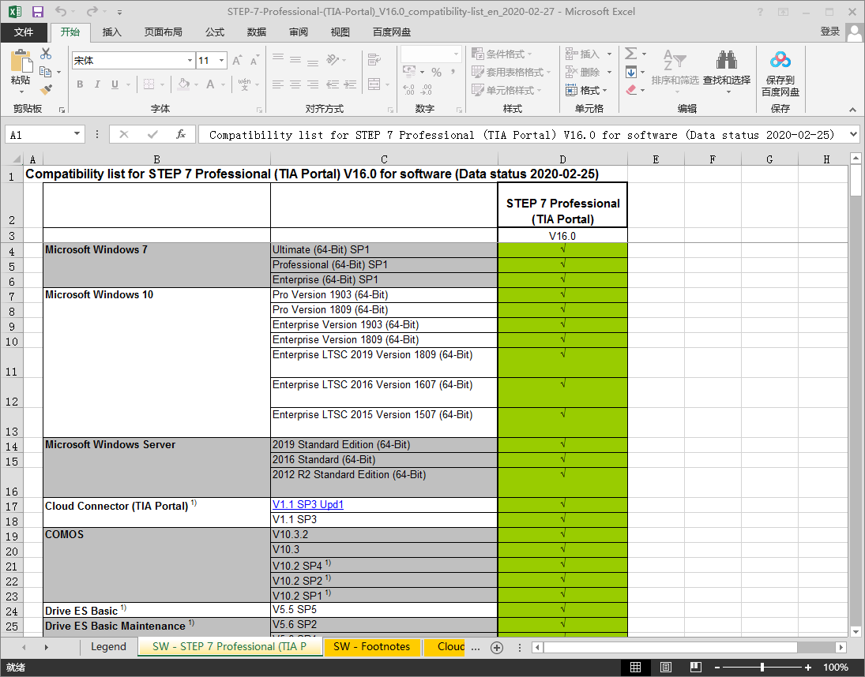Expand the Name Box dropdown arrow
This screenshot has width=865, height=677.
click(x=77, y=135)
